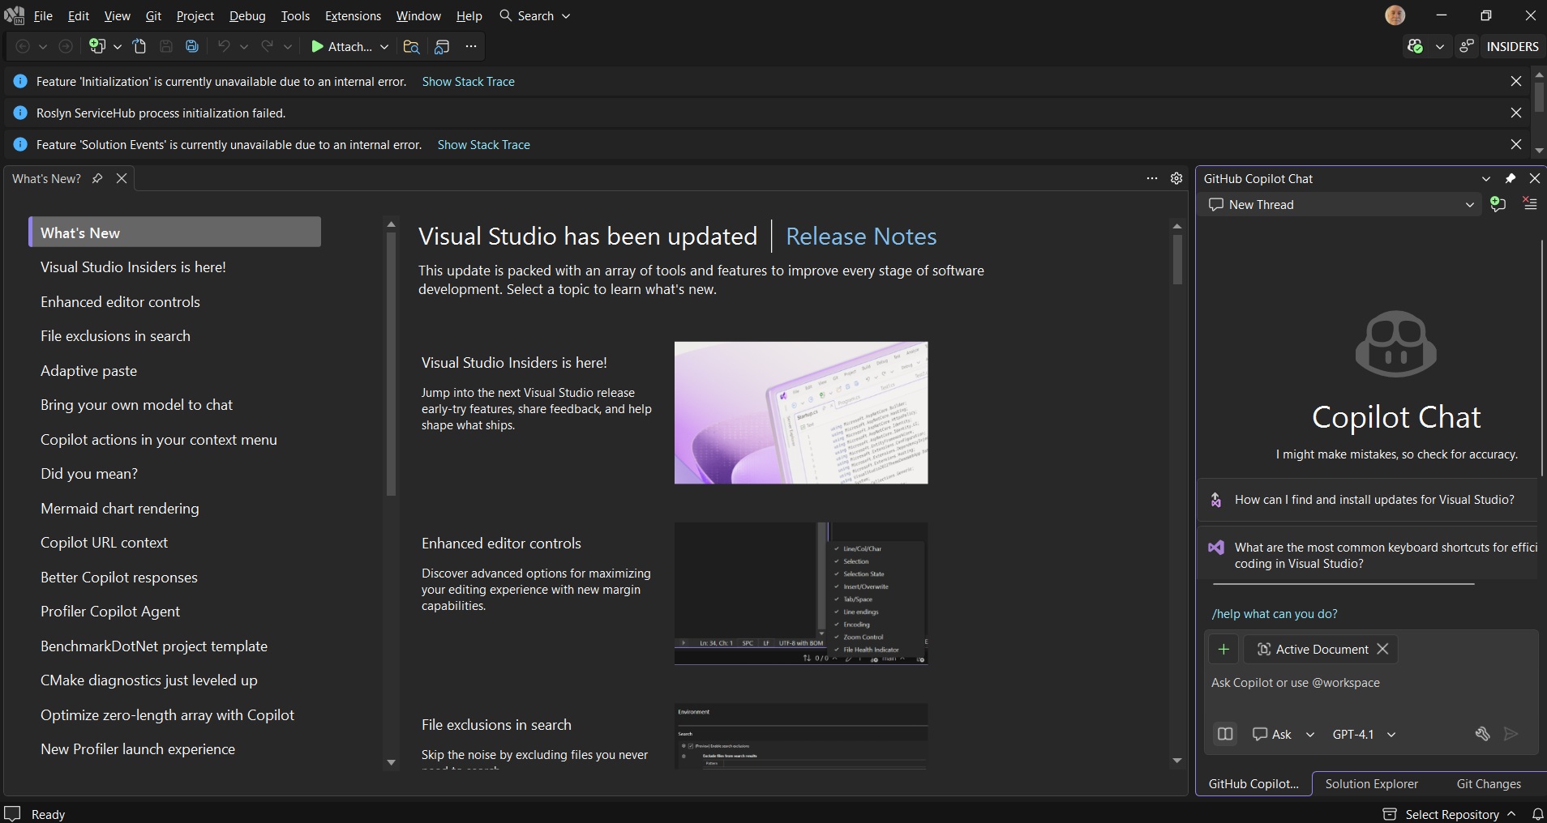The image size is (1547, 823).
Task: Expand the GPT-4.1 model selector
Action: [x=1393, y=734]
